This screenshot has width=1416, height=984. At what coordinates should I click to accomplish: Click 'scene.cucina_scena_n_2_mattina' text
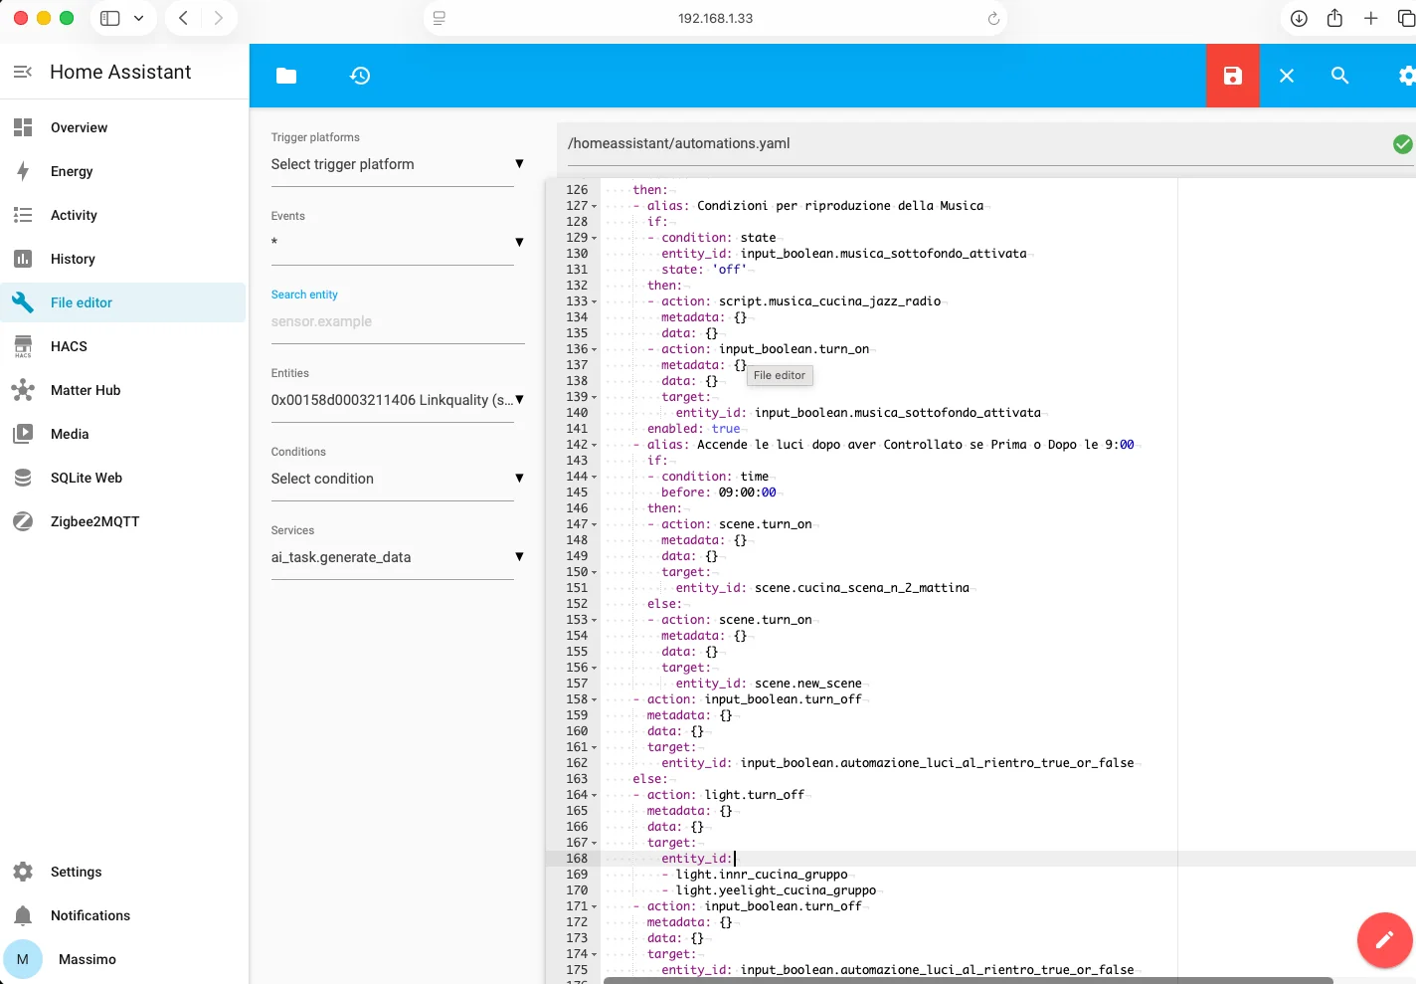861,588
